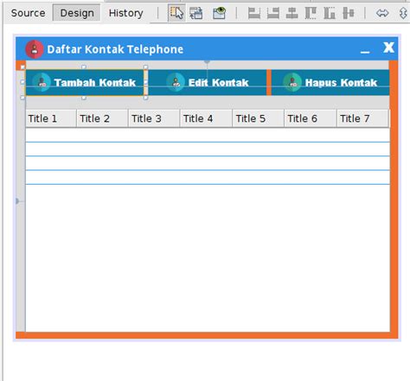Select Title 4 column header
The width and height of the screenshot is (410, 381).
click(206, 118)
